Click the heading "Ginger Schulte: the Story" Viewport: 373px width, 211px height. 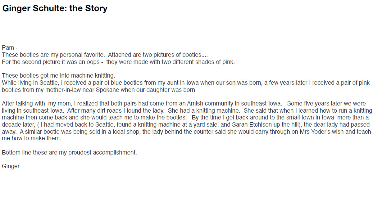55,8
